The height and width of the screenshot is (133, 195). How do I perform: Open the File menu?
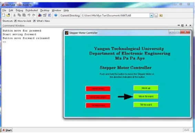[4, 10]
